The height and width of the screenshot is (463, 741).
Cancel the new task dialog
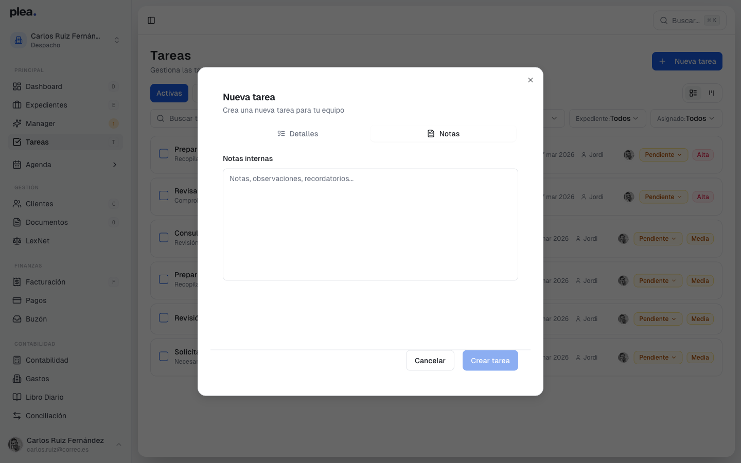(x=430, y=361)
